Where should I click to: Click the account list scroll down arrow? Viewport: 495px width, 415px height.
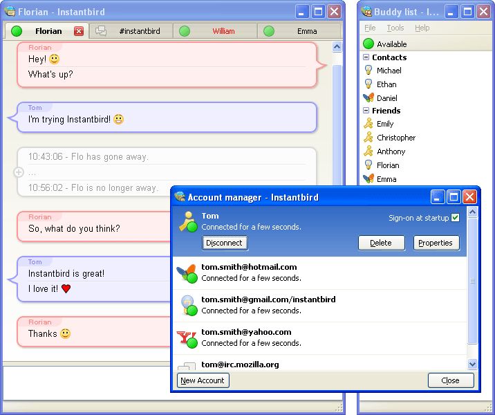click(x=473, y=364)
